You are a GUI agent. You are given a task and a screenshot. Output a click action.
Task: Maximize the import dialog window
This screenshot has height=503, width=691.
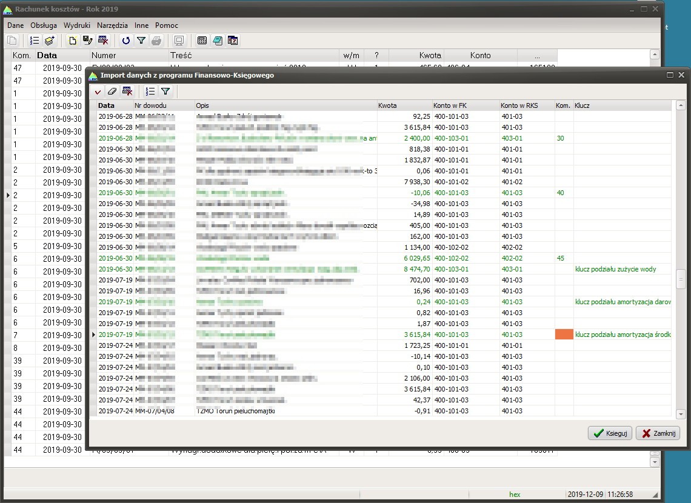pyautogui.click(x=670, y=75)
